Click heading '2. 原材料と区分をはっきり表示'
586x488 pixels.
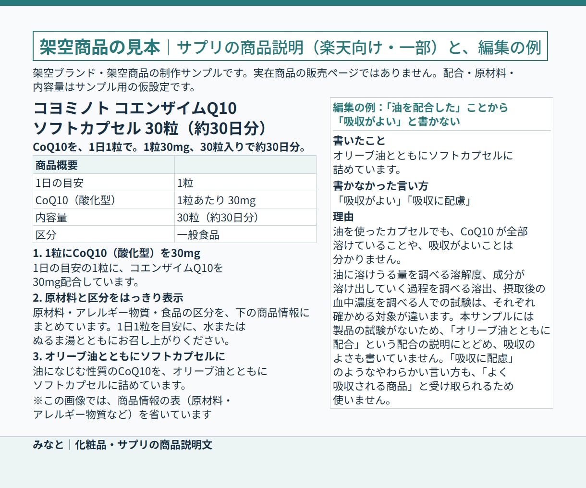pyautogui.click(x=108, y=298)
